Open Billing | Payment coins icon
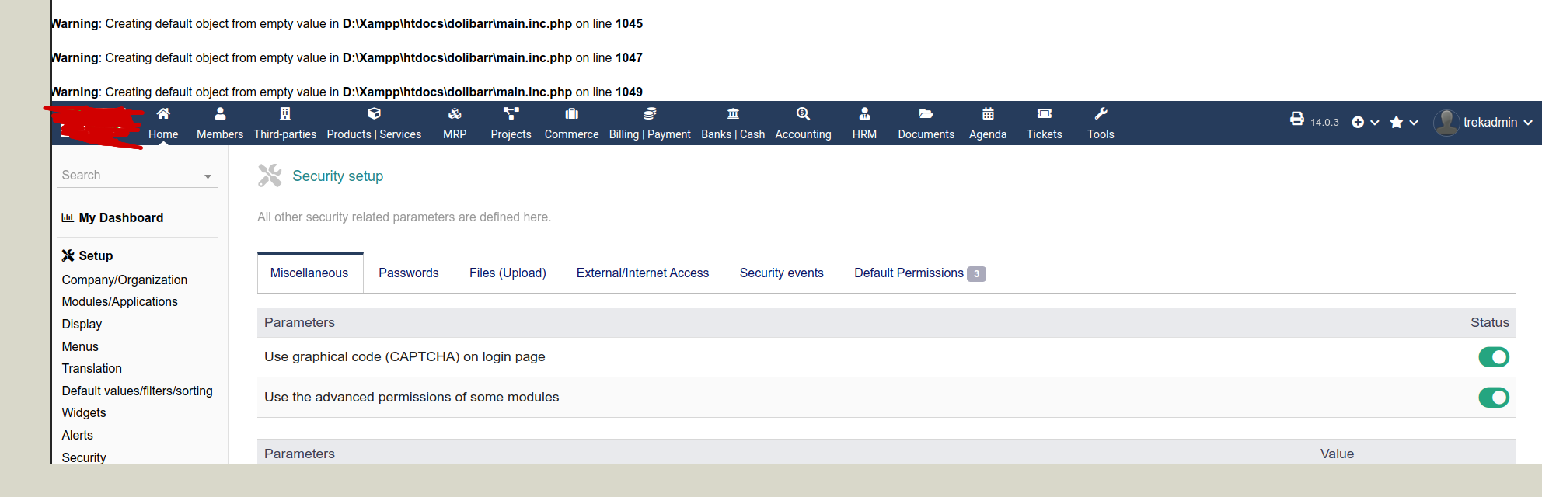Viewport: 1542px width, 497px height. coord(650,113)
